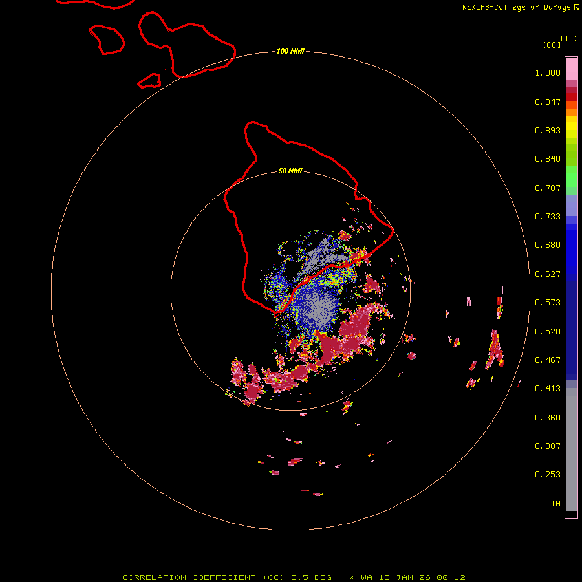Click the 0.733 scale value
Viewport: 582px width, 582px height.
tap(548, 217)
